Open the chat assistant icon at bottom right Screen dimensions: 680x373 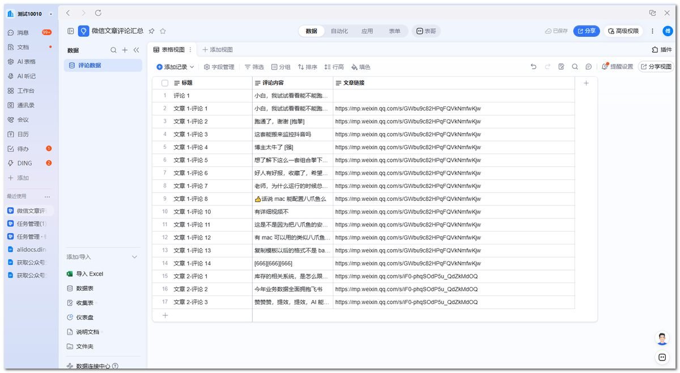(662, 357)
